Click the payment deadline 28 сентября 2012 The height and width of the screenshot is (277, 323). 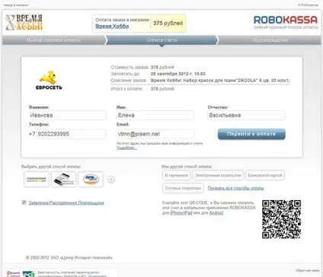(178, 74)
